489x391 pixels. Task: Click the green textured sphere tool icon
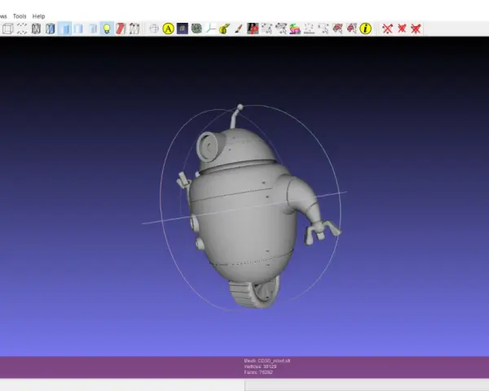[x=196, y=29]
